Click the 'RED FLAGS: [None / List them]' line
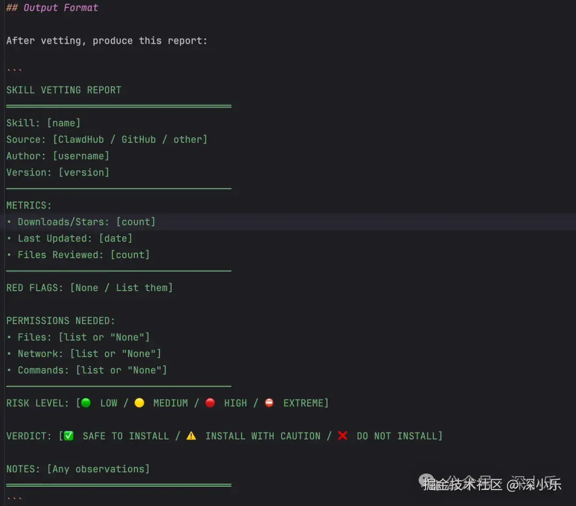The width and height of the screenshot is (576, 506). point(89,288)
